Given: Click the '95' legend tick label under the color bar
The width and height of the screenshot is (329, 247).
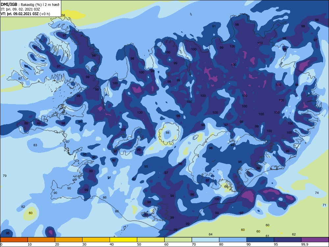Looking at the screenshot, I should pos(276,244).
